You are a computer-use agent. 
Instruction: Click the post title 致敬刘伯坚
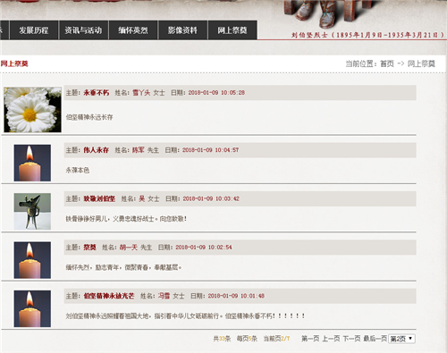point(99,198)
